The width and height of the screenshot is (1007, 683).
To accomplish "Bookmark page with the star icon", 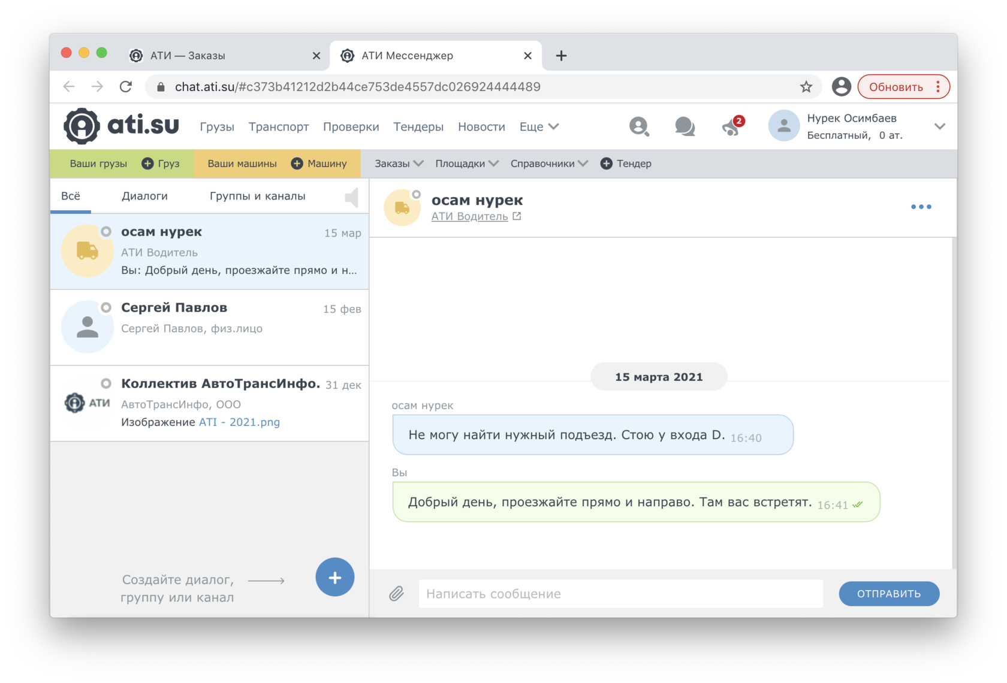I will (x=806, y=87).
